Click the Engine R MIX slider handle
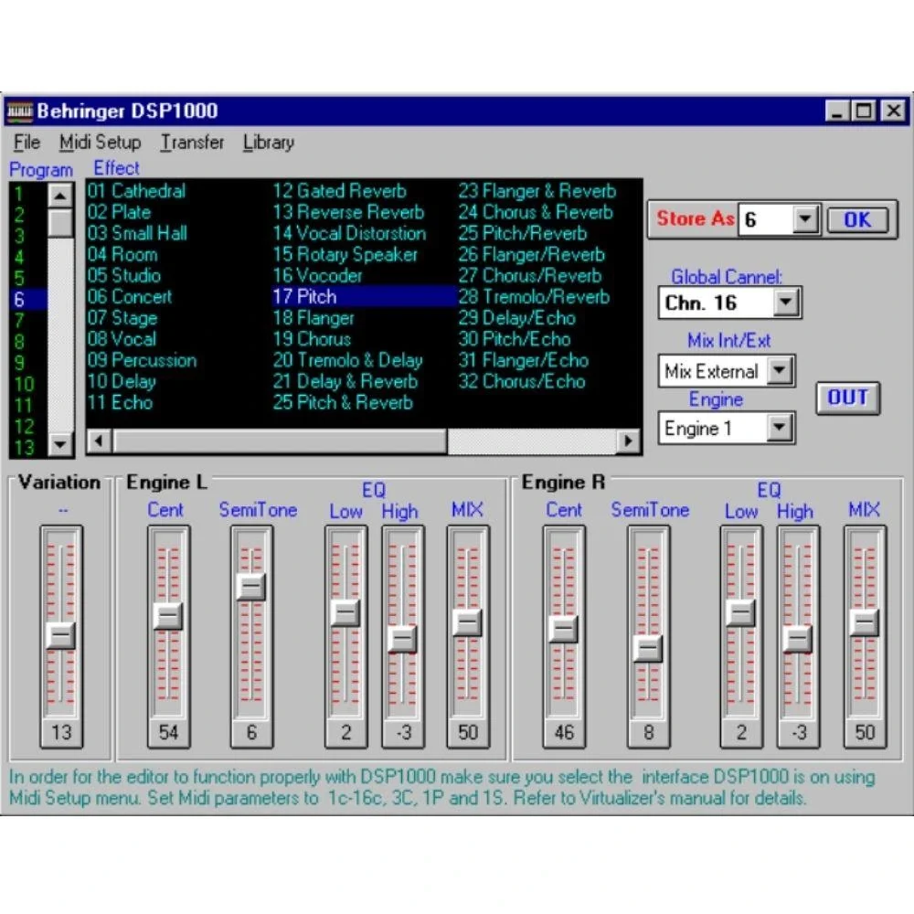The width and height of the screenshot is (914, 914). point(864,622)
